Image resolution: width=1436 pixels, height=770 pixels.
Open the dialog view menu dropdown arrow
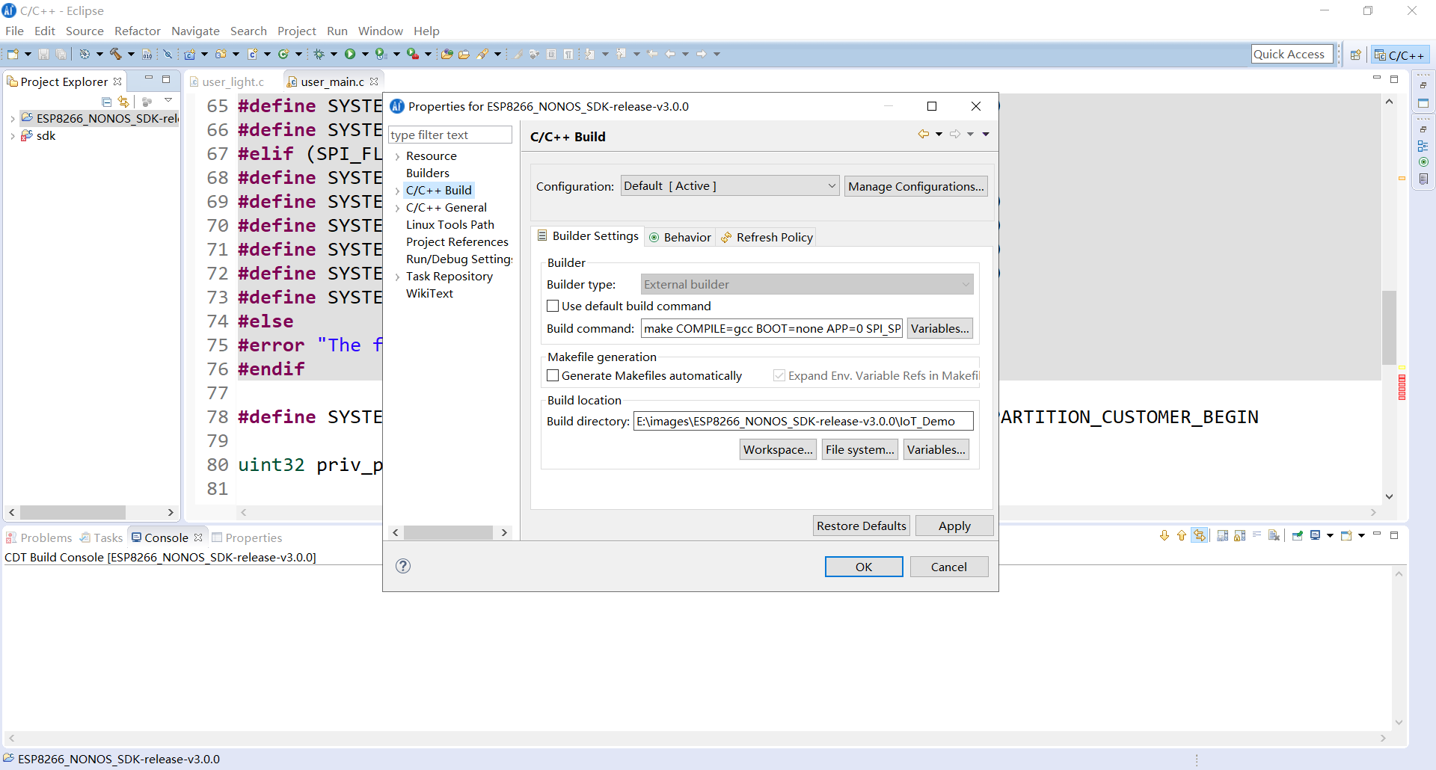(986, 134)
